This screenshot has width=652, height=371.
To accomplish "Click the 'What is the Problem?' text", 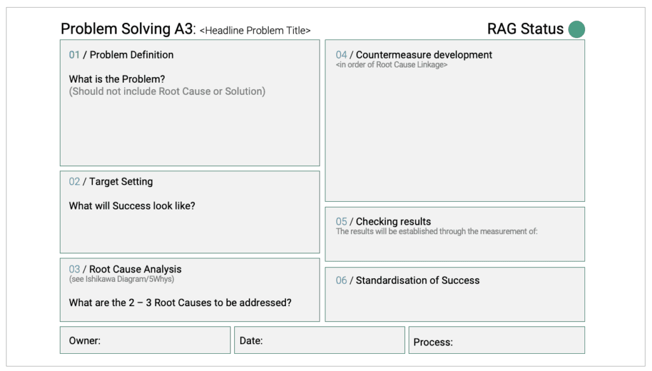I will pos(117,80).
